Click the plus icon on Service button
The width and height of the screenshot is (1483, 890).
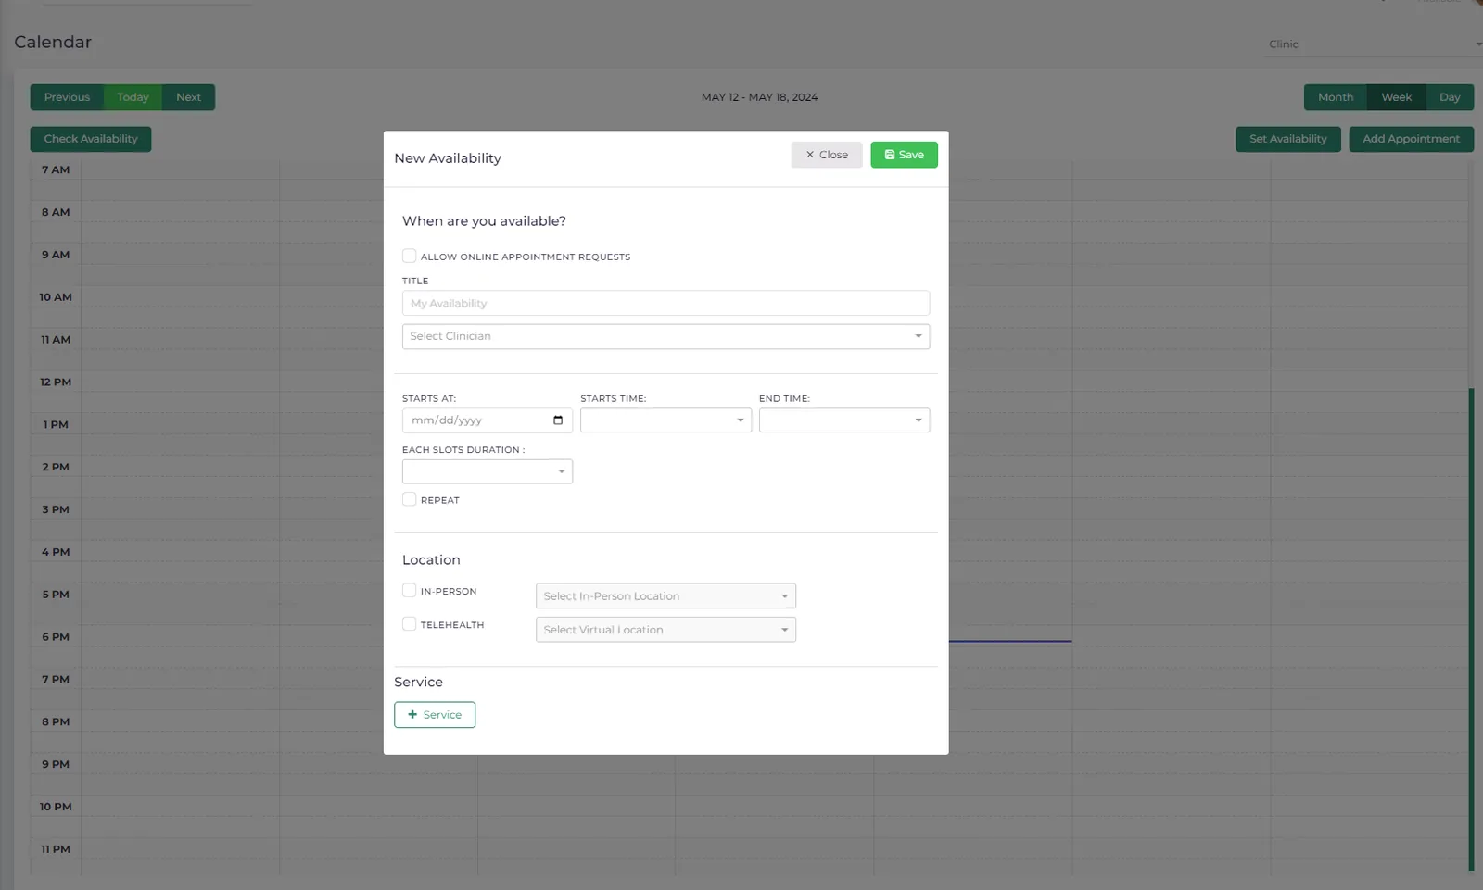tap(412, 715)
